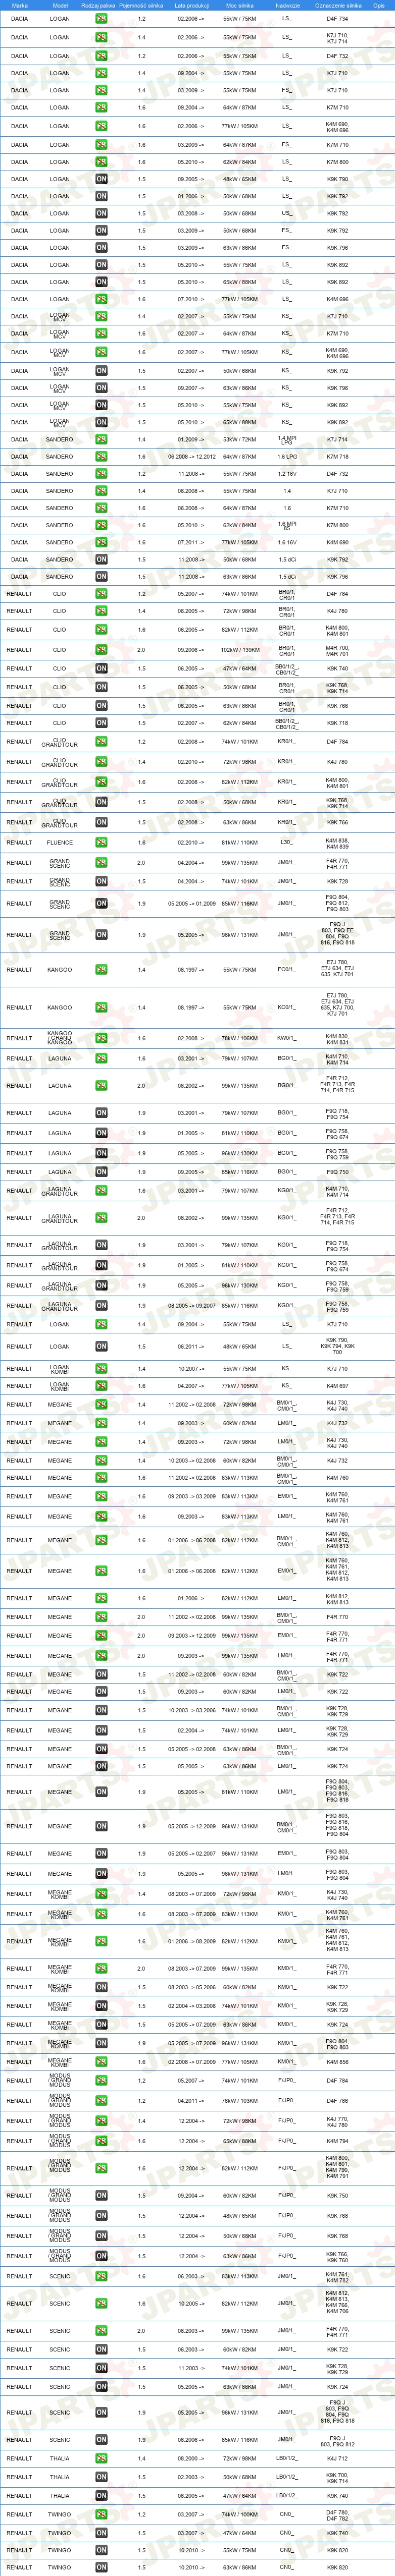395x2576 pixels.
Task: Click petrol icon in Thalia K4J 712 row
Action: 101,2459
